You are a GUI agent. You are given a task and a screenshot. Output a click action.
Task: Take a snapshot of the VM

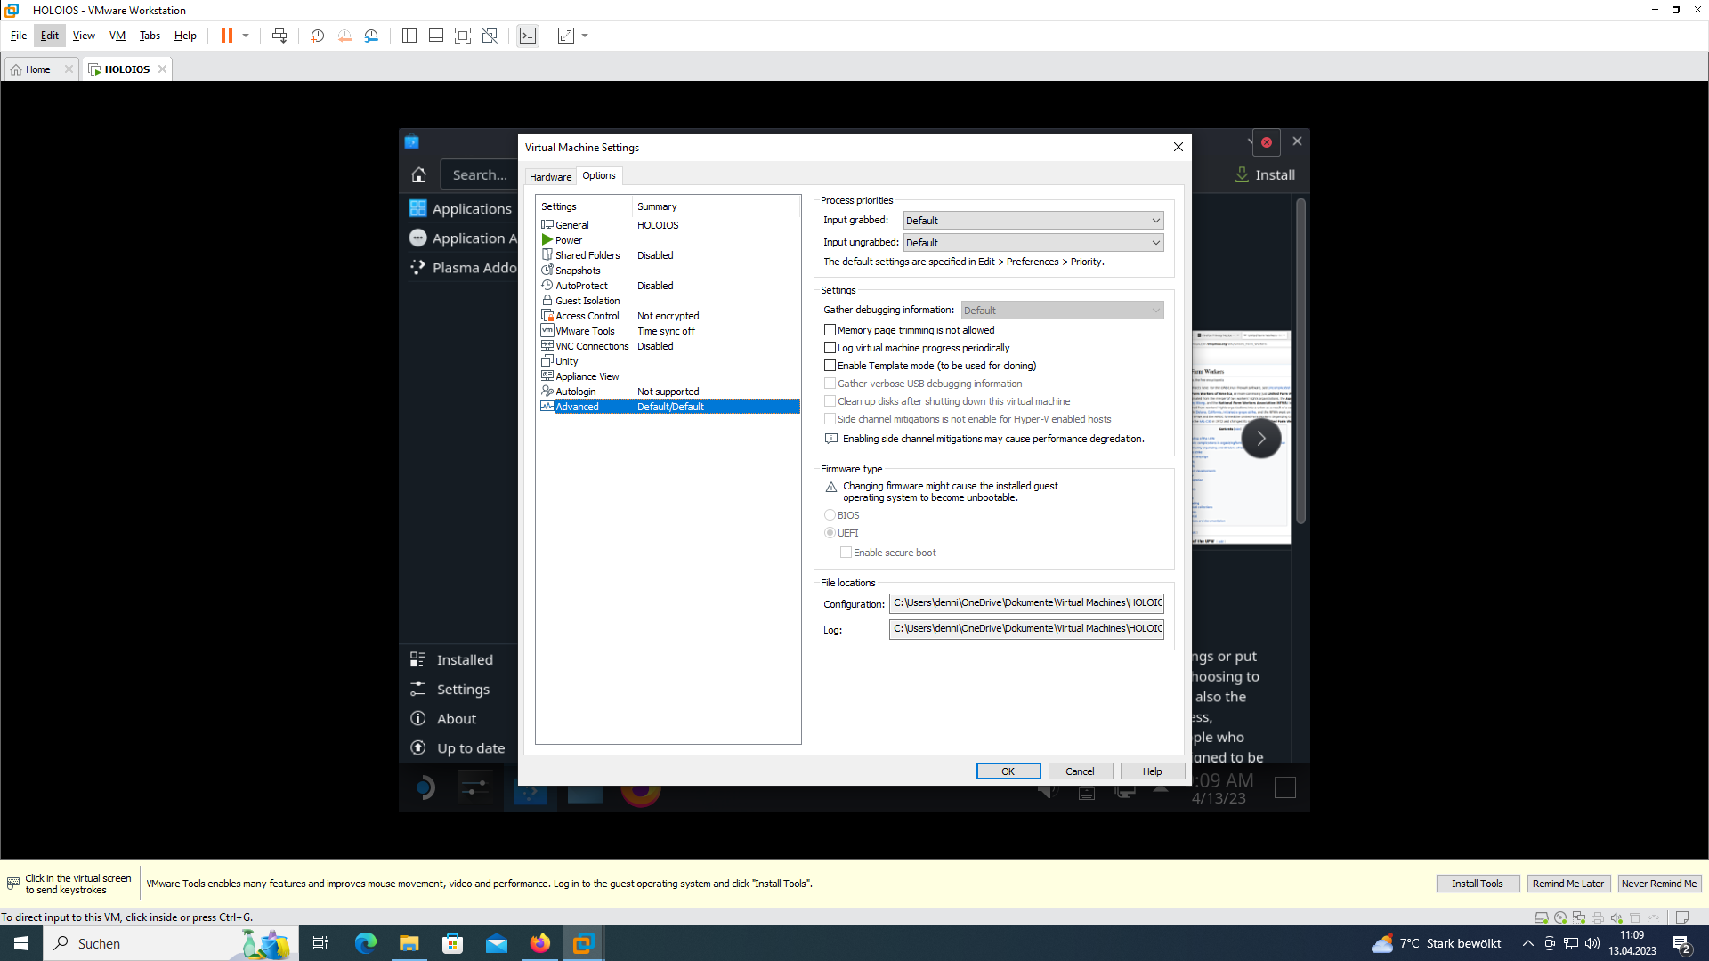[x=317, y=36]
